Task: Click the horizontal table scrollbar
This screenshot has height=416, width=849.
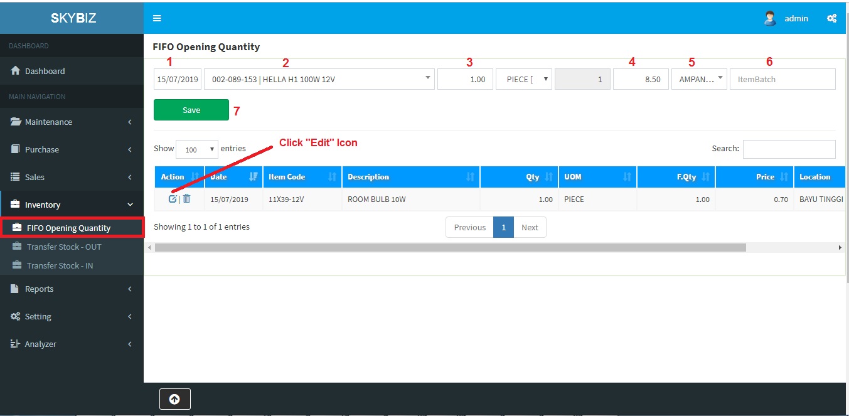Action: click(450, 248)
